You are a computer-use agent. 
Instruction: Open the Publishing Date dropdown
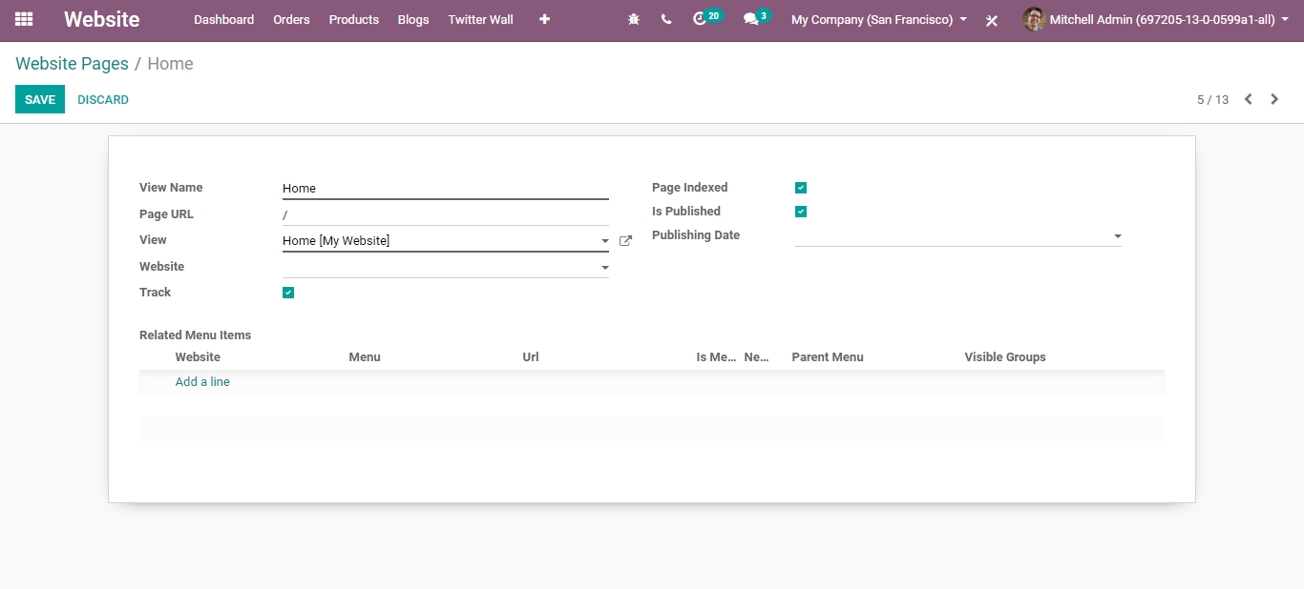coord(1117,236)
